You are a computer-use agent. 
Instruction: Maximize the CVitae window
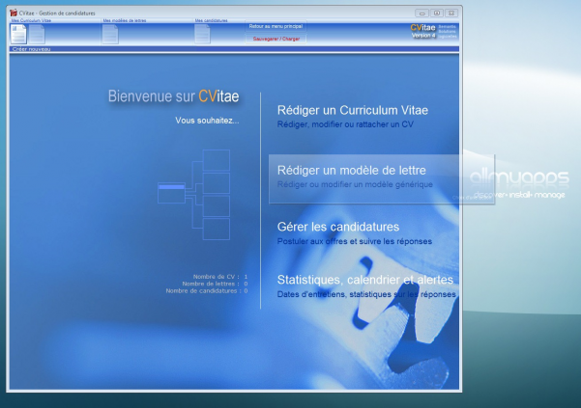click(437, 14)
